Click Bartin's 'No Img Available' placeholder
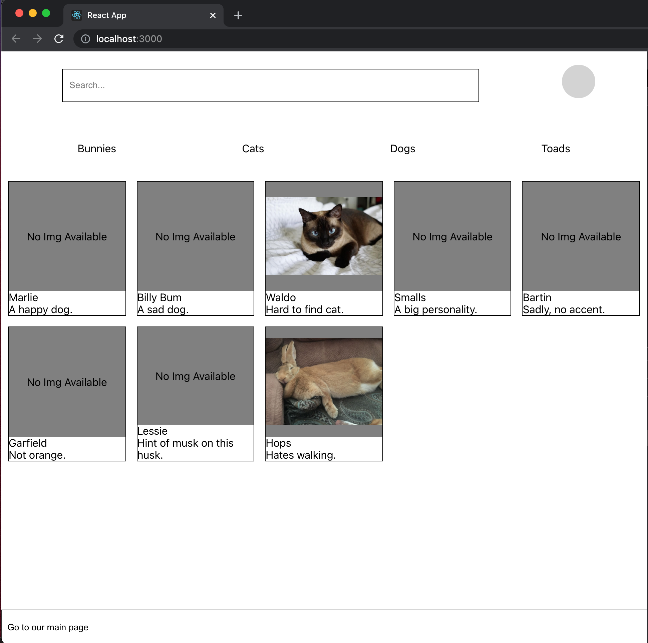 581,237
